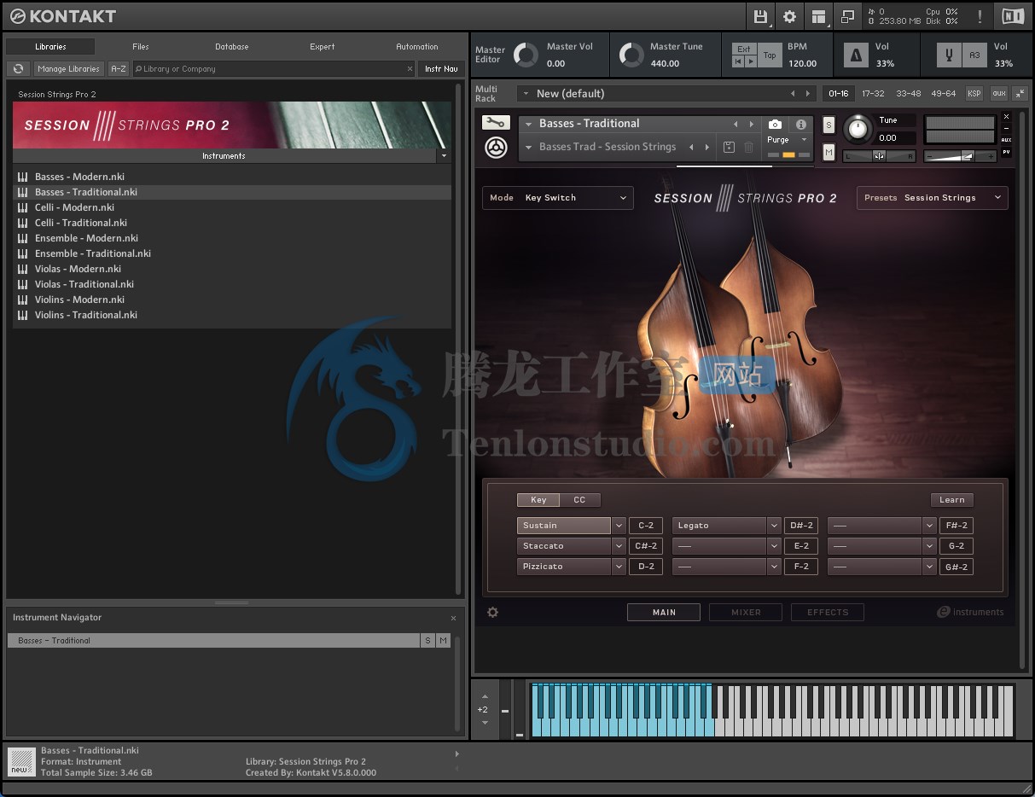Screen dimensions: 1035x797
Task: Open the Presets Session Strings dropdown
Action: [932, 198]
